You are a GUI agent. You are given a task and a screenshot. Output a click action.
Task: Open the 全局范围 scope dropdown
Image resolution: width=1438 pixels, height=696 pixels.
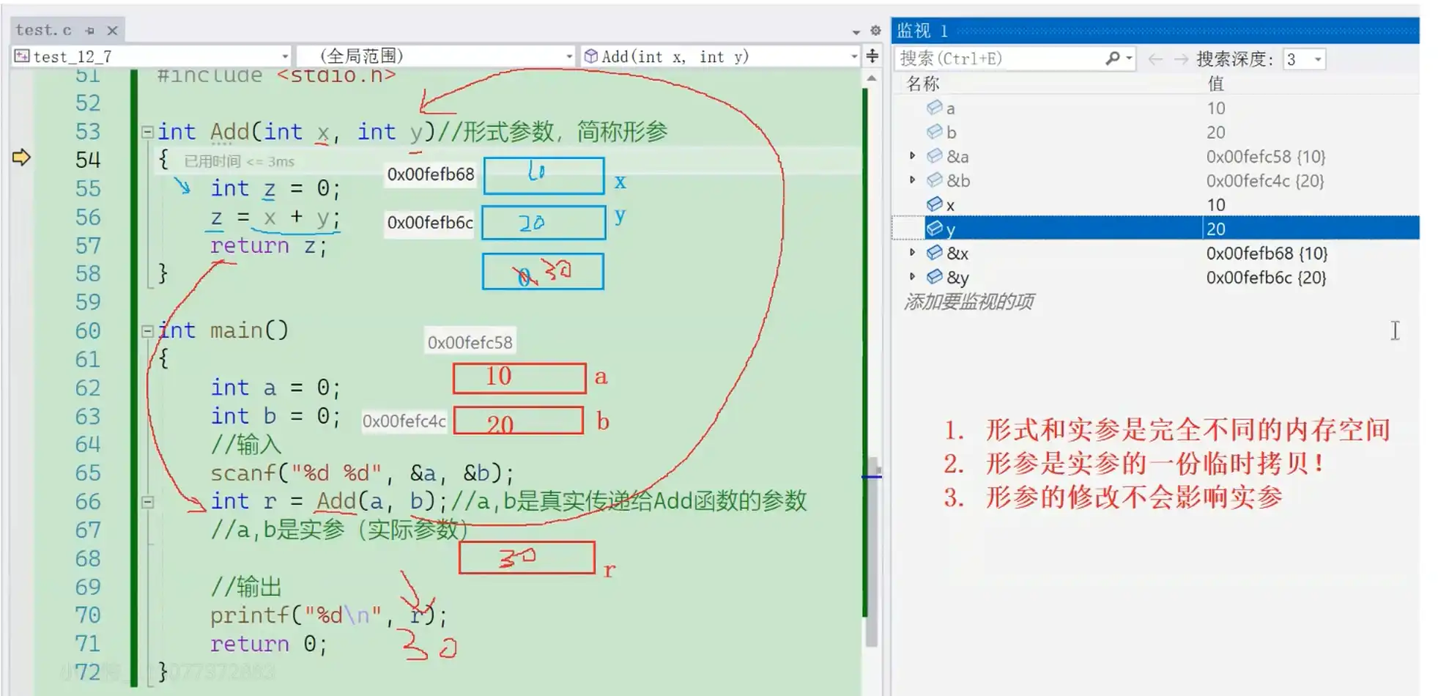point(568,56)
